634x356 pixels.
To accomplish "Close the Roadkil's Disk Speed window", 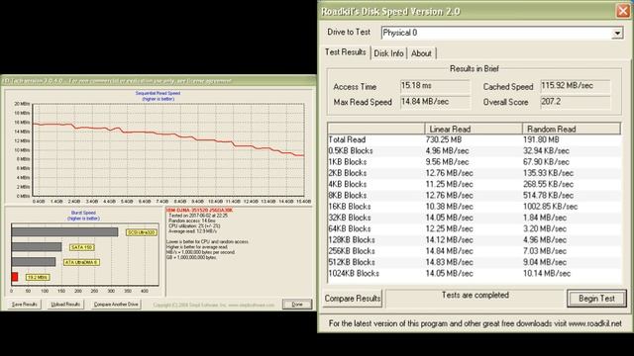I will [x=623, y=11].
